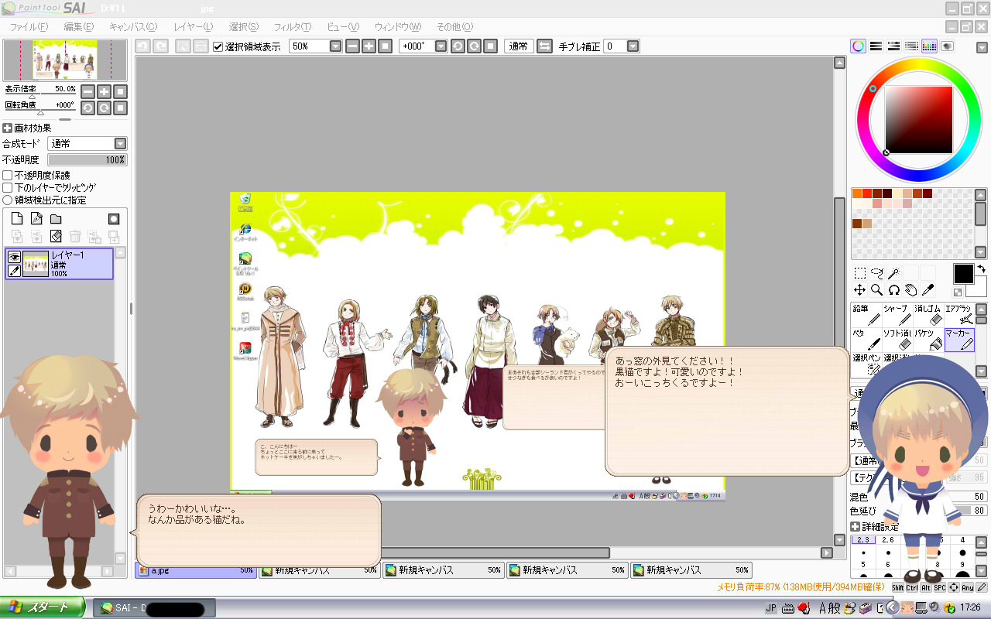991x619 pixels.
Task: Rotate view counterclockwise in toolbar
Action: coord(458,46)
